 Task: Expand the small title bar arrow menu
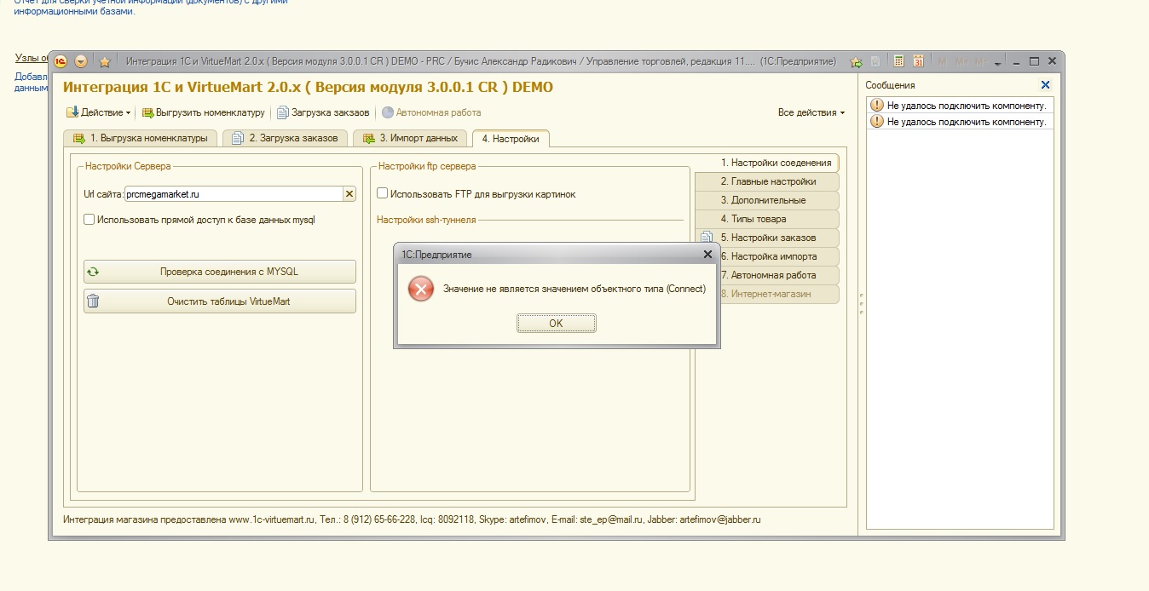[998, 63]
